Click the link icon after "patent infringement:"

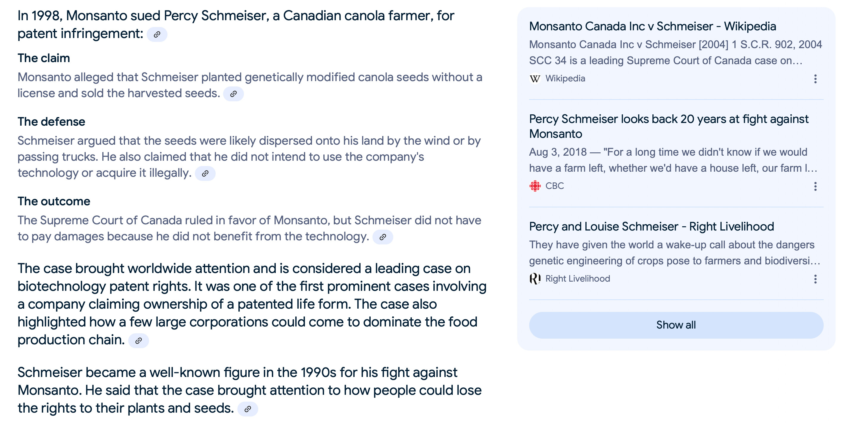point(157,34)
